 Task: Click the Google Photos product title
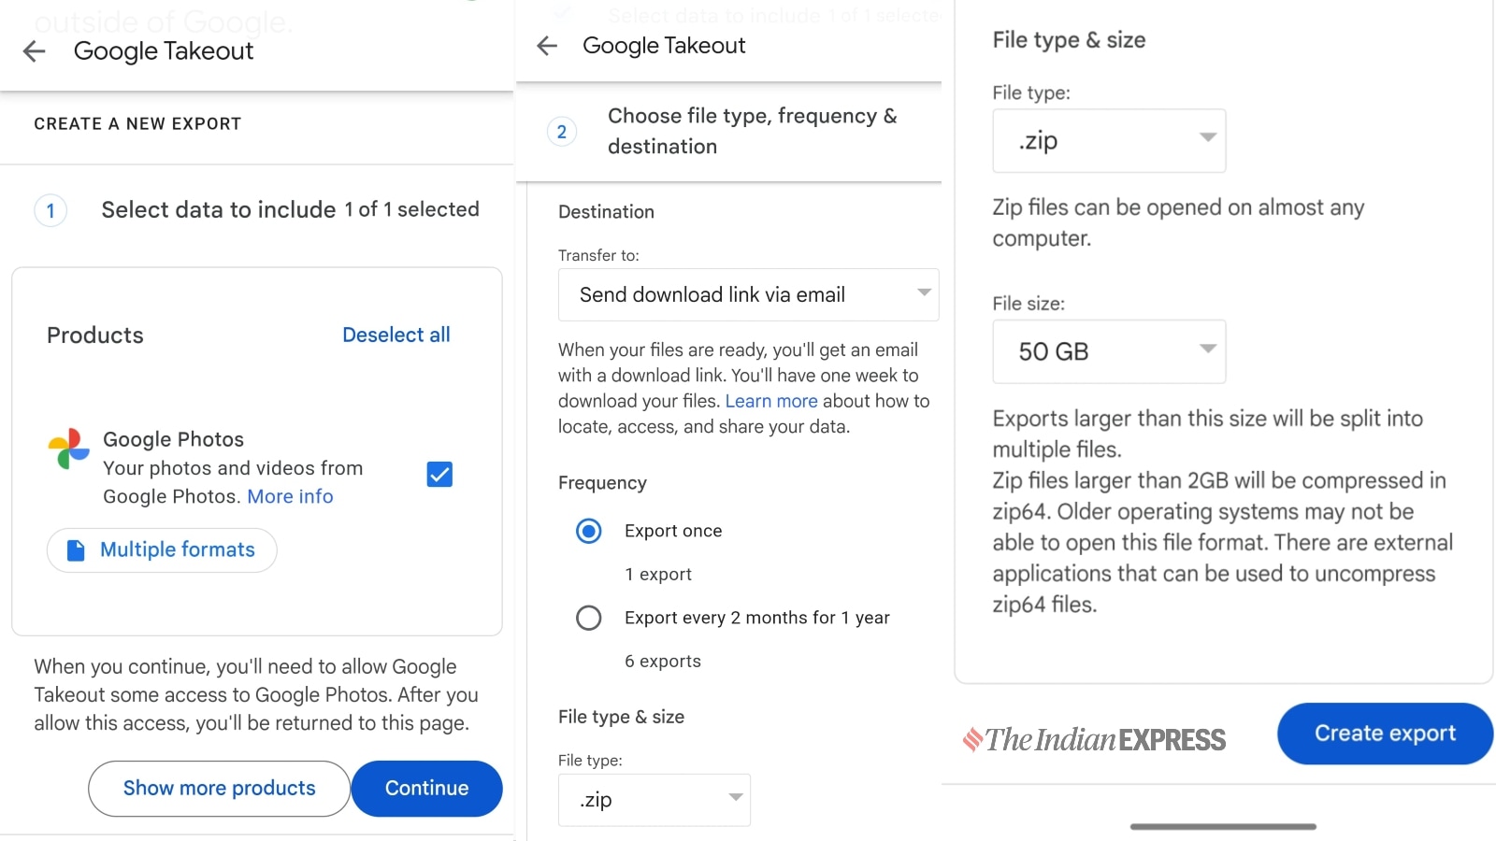[173, 439]
